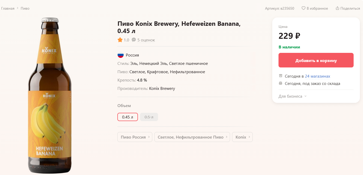
Task: Open the Konix brand tag
Action: pos(242,137)
